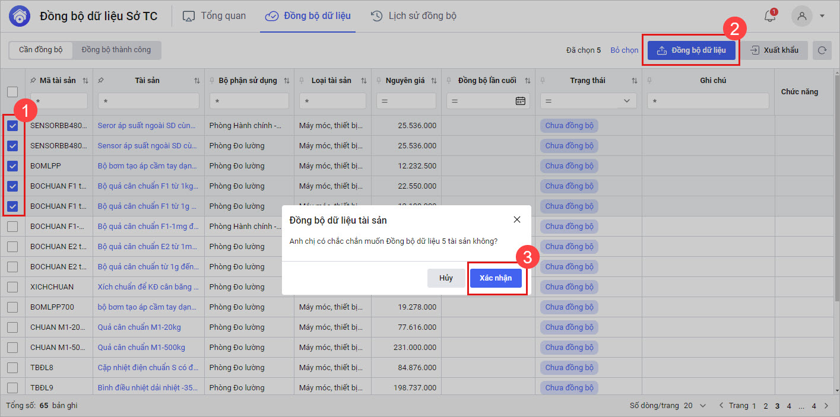Click pin icon in Trạng thái header
840x417 pixels.
coord(544,80)
